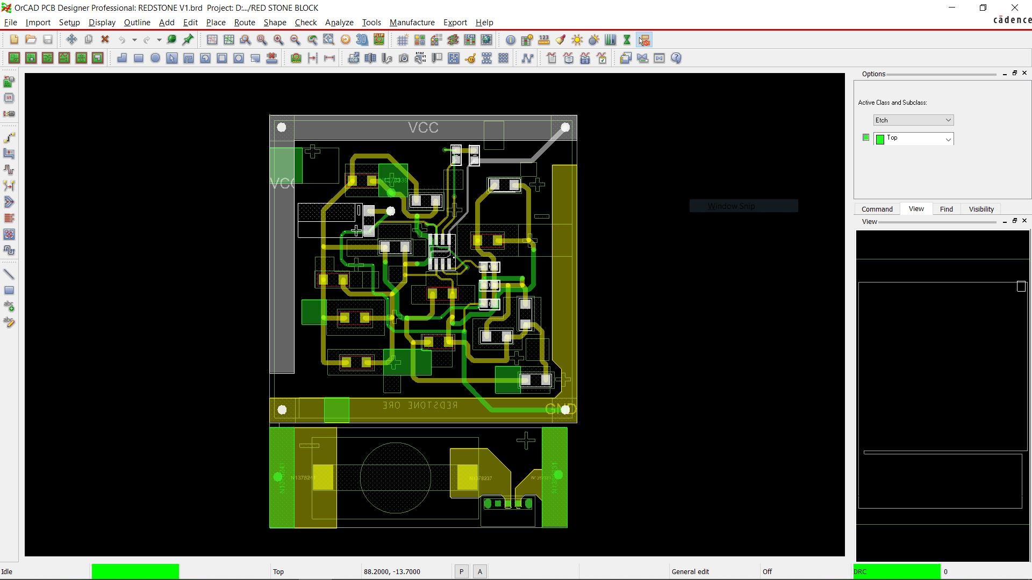Open the Top subclass dropdown
Image resolution: width=1032 pixels, height=580 pixels.
tap(913, 139)
